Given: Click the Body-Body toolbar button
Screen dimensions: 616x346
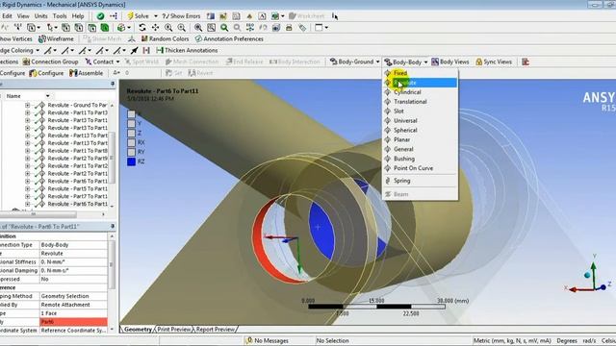Looking at the screenshot, I should coord(406,62).
